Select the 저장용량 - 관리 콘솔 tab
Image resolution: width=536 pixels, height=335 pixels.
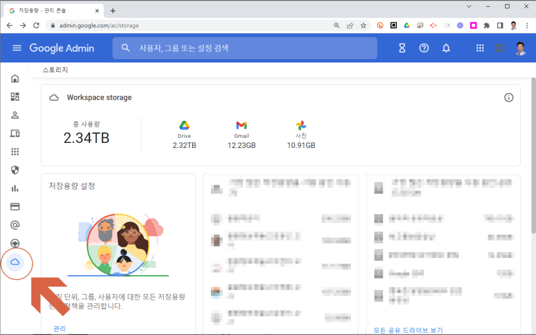tap(53, 11)
